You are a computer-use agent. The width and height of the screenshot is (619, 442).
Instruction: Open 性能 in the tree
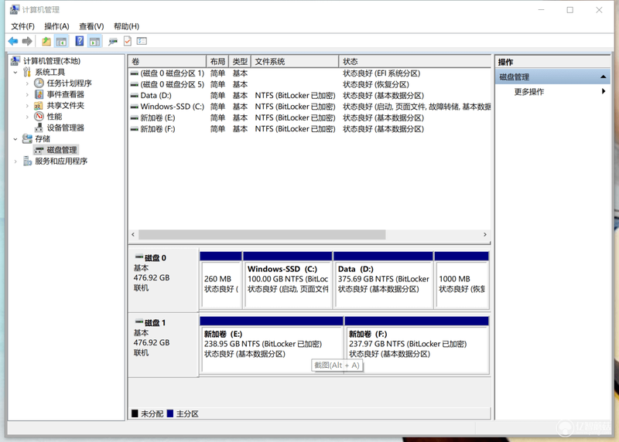[x=54, y=117]
